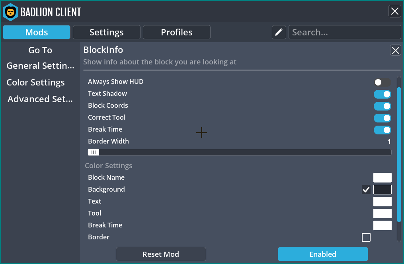Viewport: 404px width, 264px height.
Task: Click the Reset Mod button
Action: click(161, 254)
